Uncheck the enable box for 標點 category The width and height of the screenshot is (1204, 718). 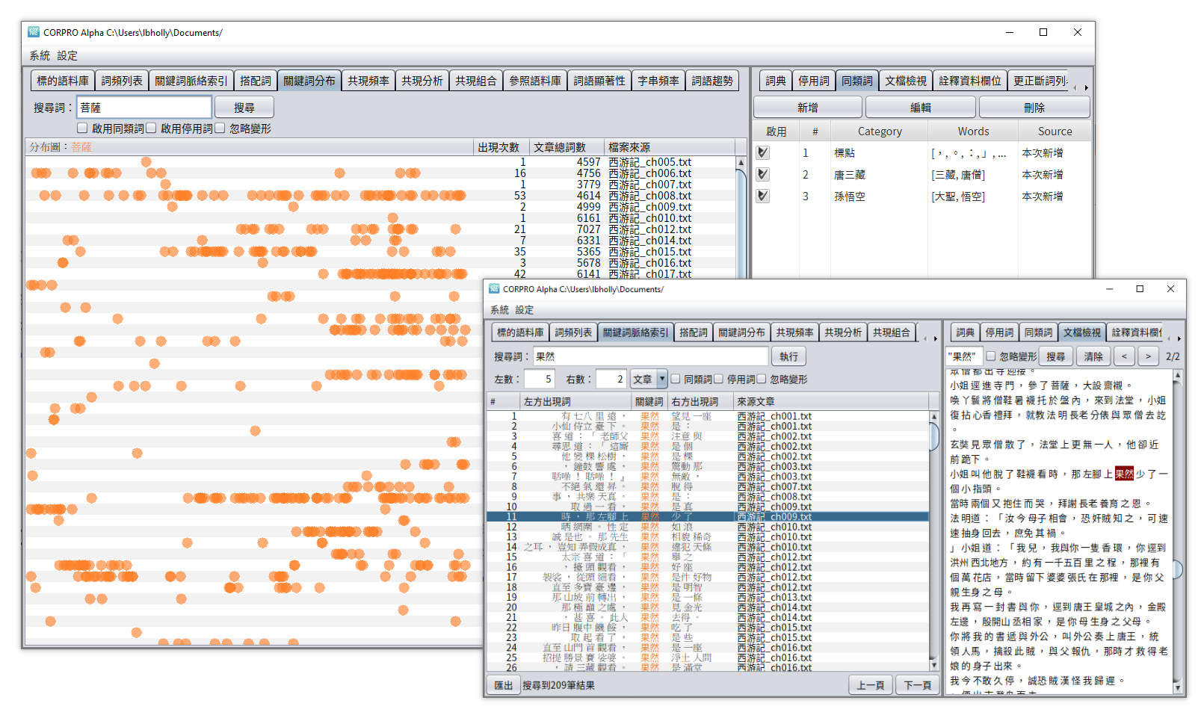point(762,152)
